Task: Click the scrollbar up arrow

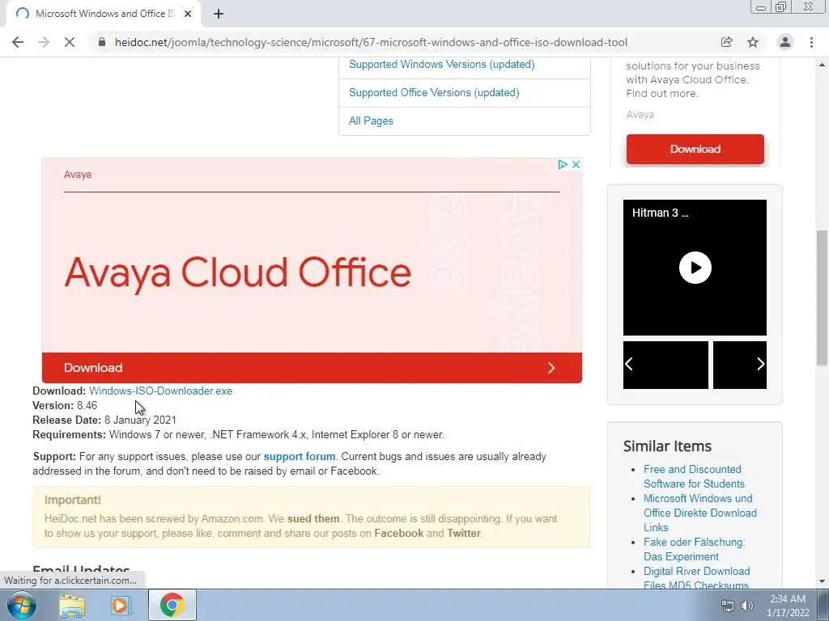Action: tap(823, 65)
